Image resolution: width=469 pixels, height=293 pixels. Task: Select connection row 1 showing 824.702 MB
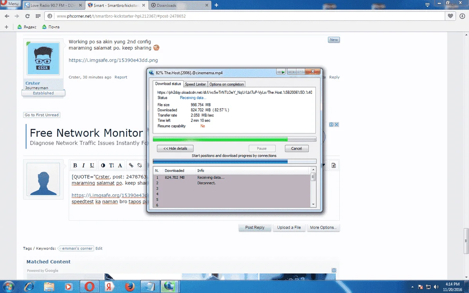[x=232, y=177]
